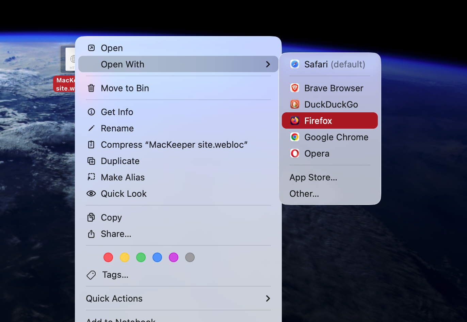Choose Open from the context menu
Screen dimensions: 467x322
[178, 48]
